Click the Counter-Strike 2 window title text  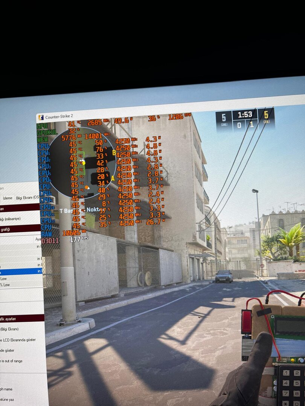coord(59,117)
